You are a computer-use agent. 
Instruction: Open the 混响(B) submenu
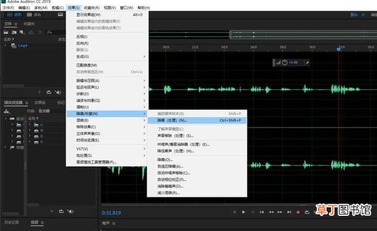coord(107,120)
